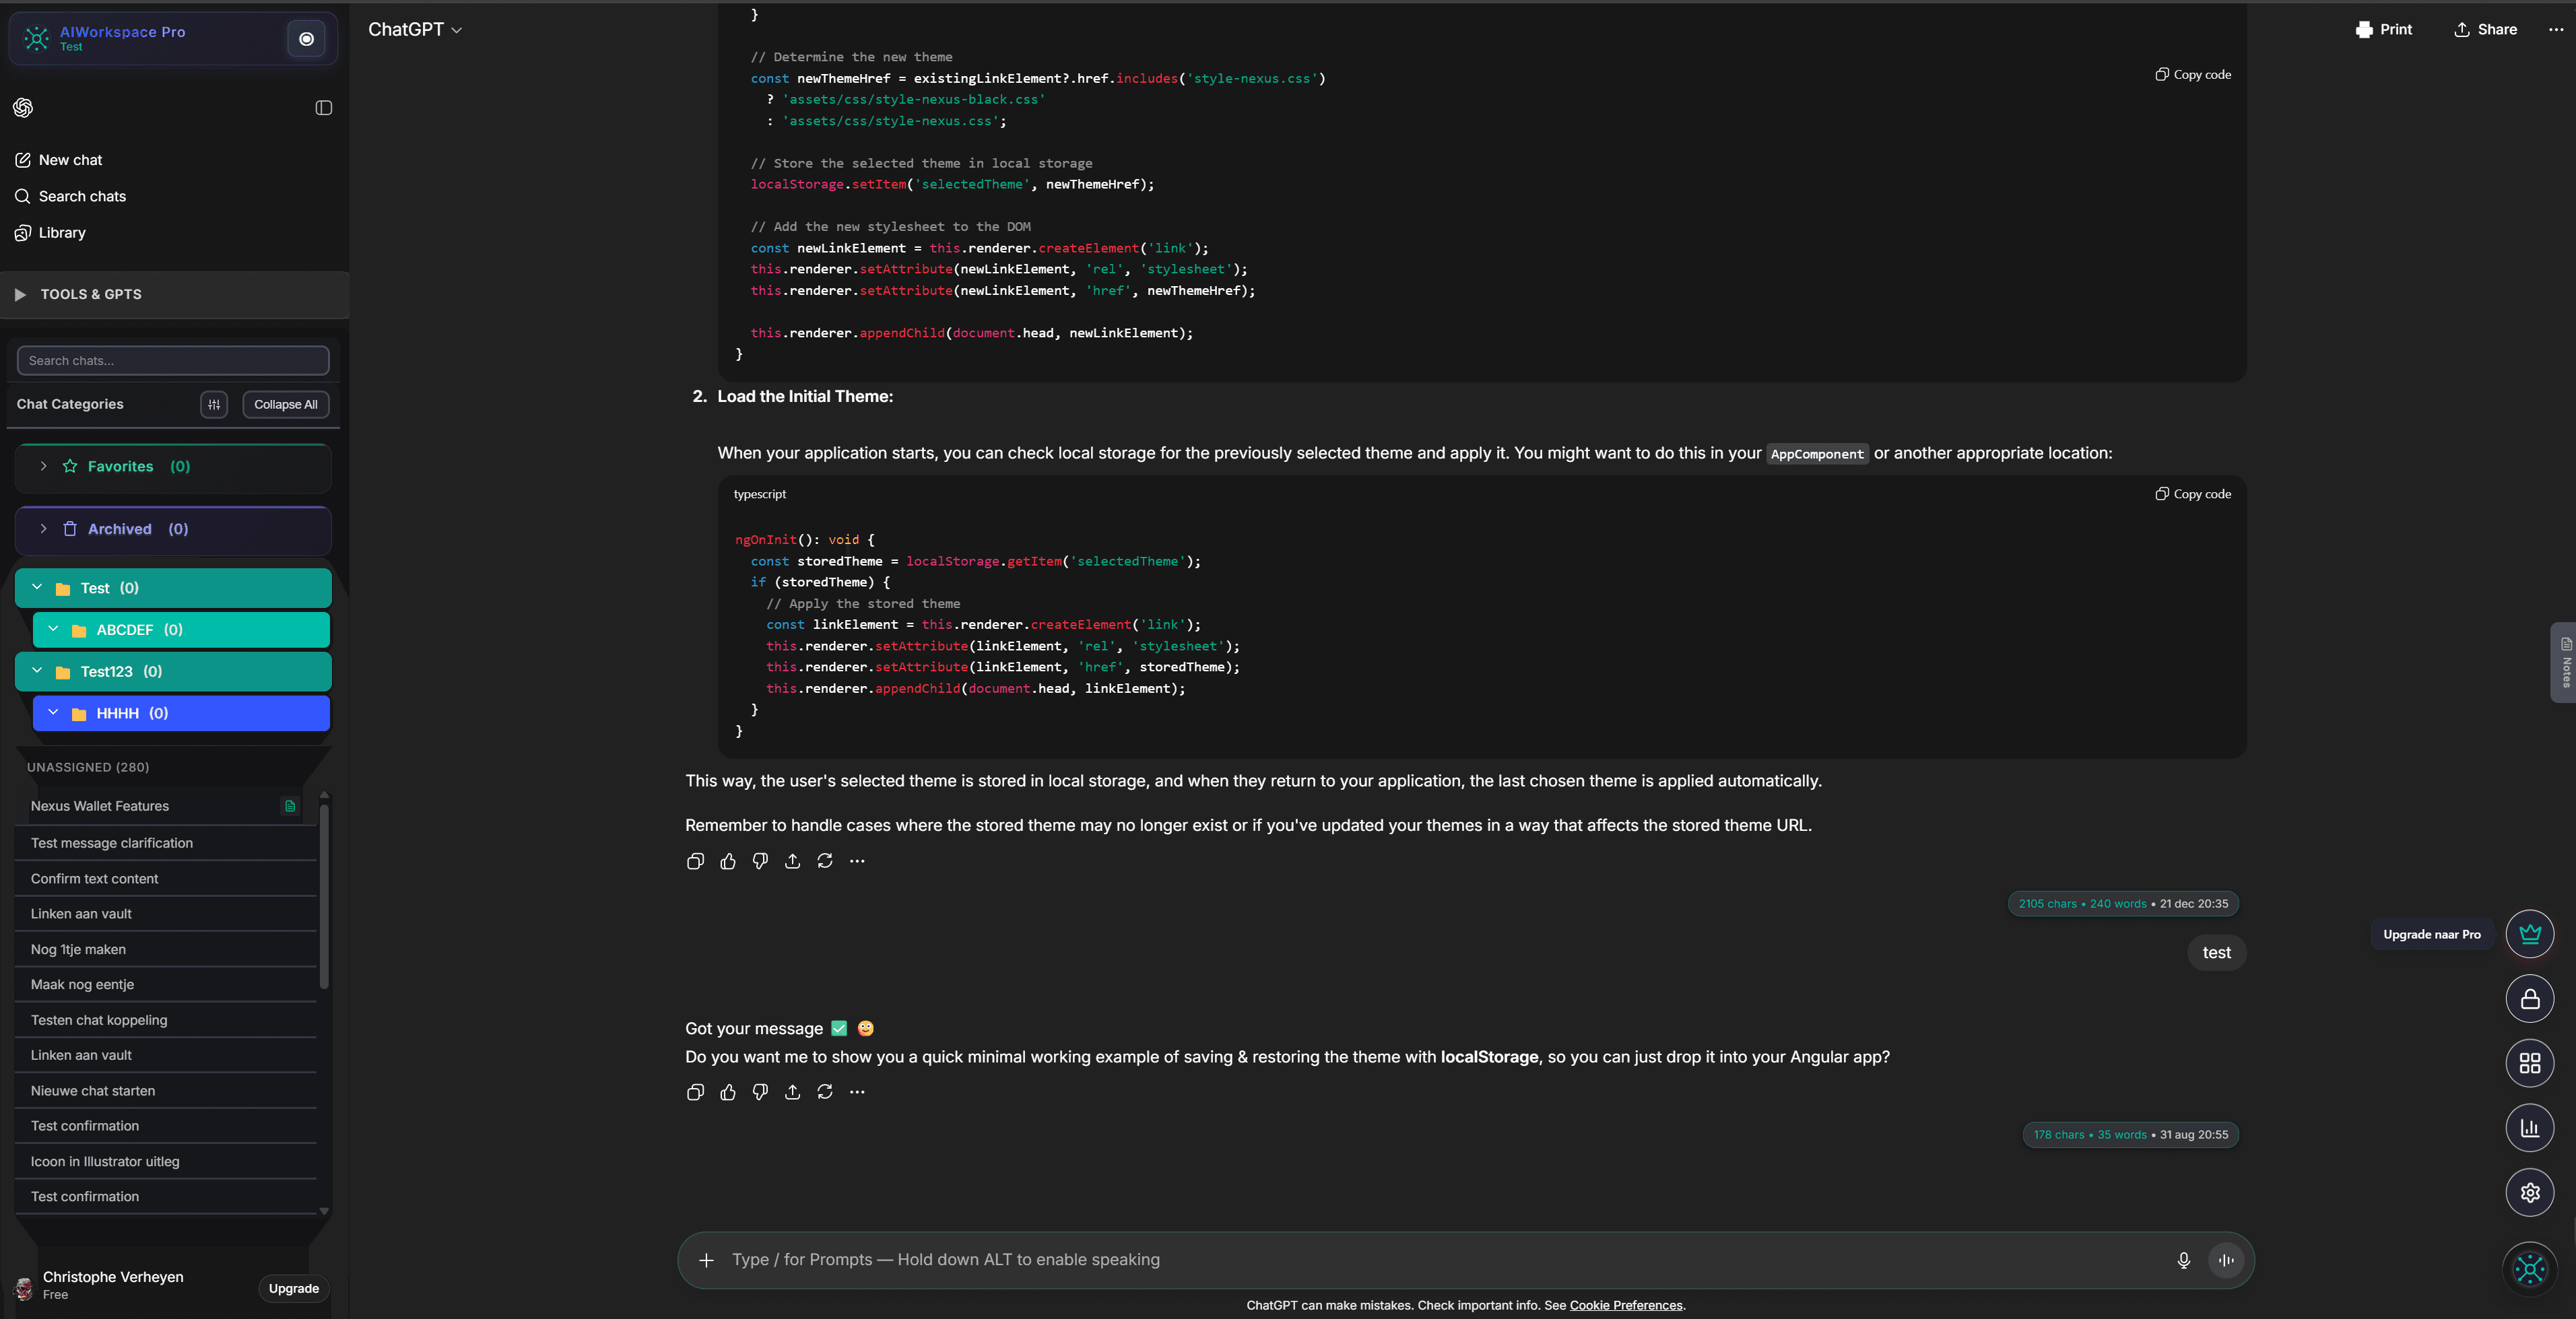Open settings via the gear icon
The image size is (2576, 1319).
[2530, 1192]
